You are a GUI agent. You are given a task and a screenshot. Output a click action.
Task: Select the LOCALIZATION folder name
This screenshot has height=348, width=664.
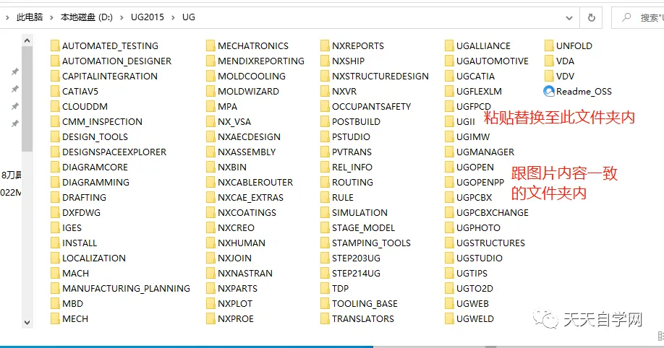94,258
